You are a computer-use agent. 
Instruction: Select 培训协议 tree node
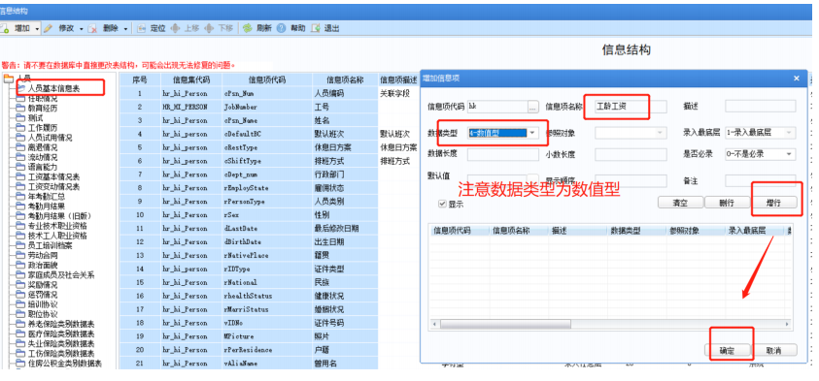click(x=43, y=304)
